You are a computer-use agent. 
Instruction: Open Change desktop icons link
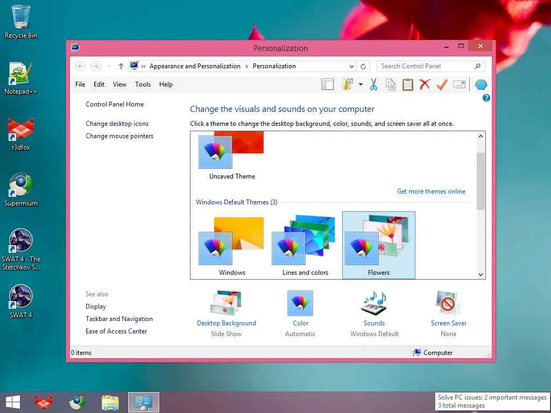coord(117,124)
